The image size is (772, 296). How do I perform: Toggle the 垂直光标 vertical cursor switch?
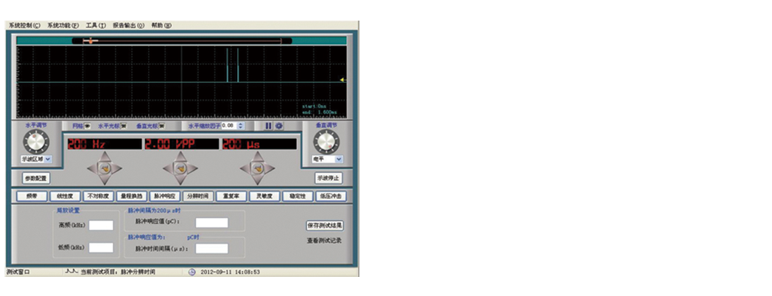(161, 126)
